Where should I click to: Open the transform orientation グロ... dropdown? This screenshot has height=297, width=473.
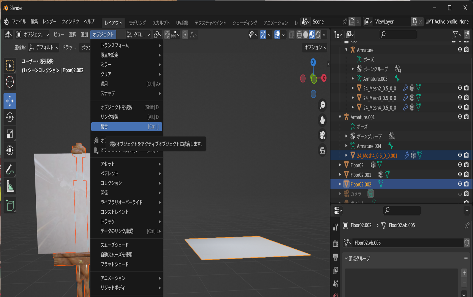tap(138, 35)
